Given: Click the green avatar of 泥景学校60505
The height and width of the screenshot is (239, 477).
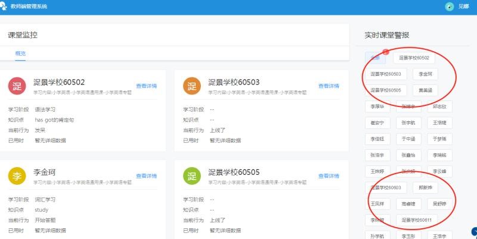Looking at the screenshot, I should [191, 176].
